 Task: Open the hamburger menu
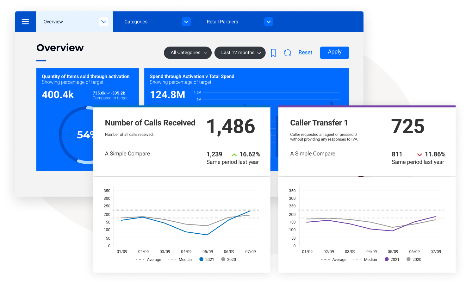25,22
